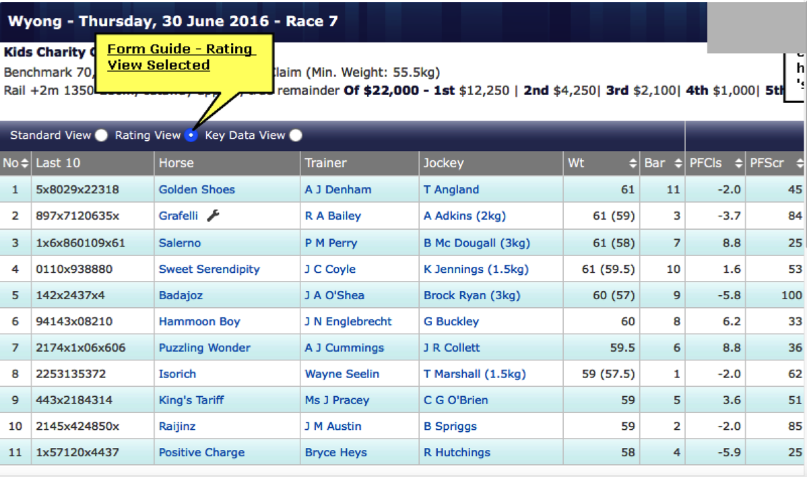Select the Key Data View radio button

[296, 135]
